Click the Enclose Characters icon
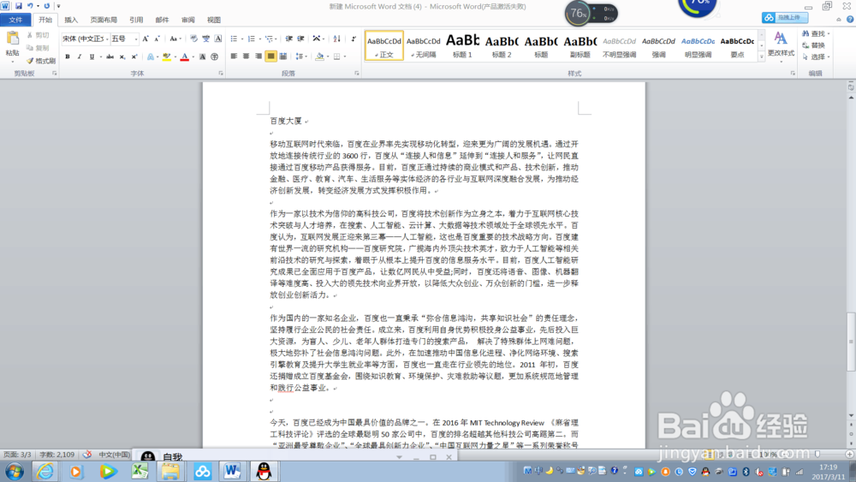Screen dimensions: 856x482 click(x=215, y=57)
